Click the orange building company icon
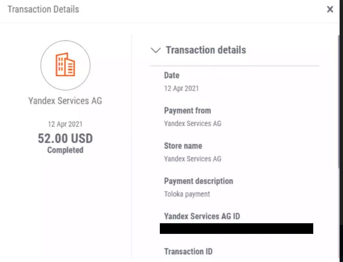The width and height of the screenshot is (343, 262). pyautogui.click(x=65, y=65)
